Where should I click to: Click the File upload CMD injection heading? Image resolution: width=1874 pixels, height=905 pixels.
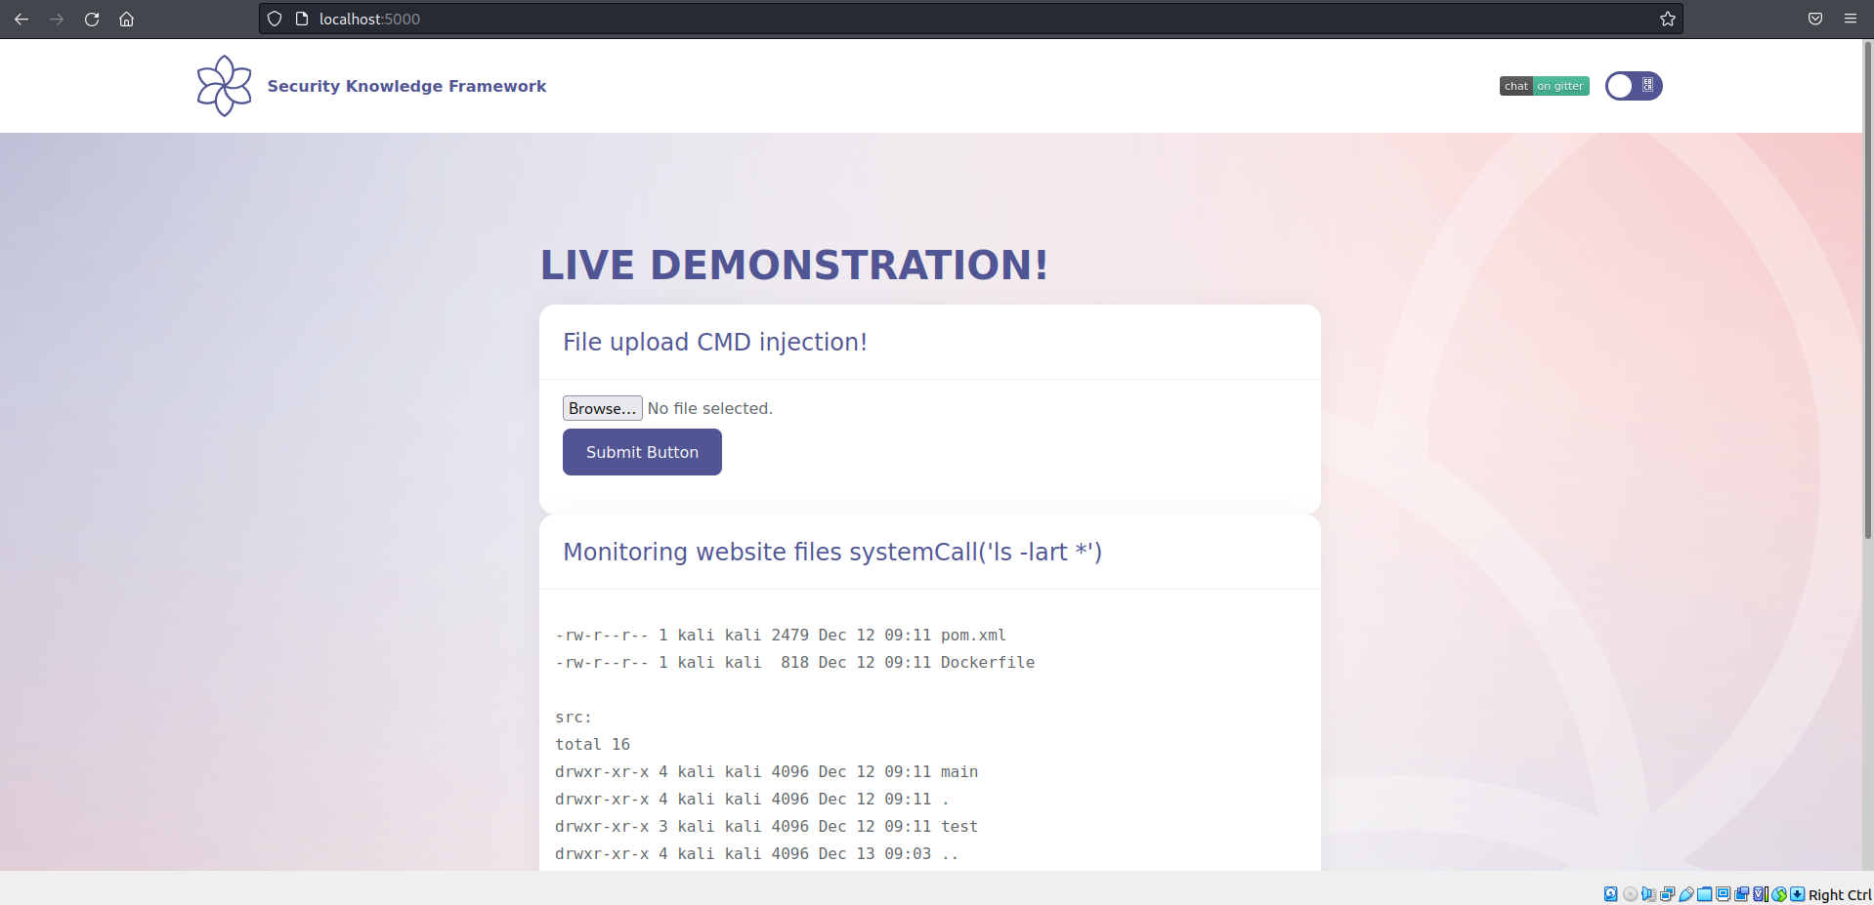(x=715, y=342)
